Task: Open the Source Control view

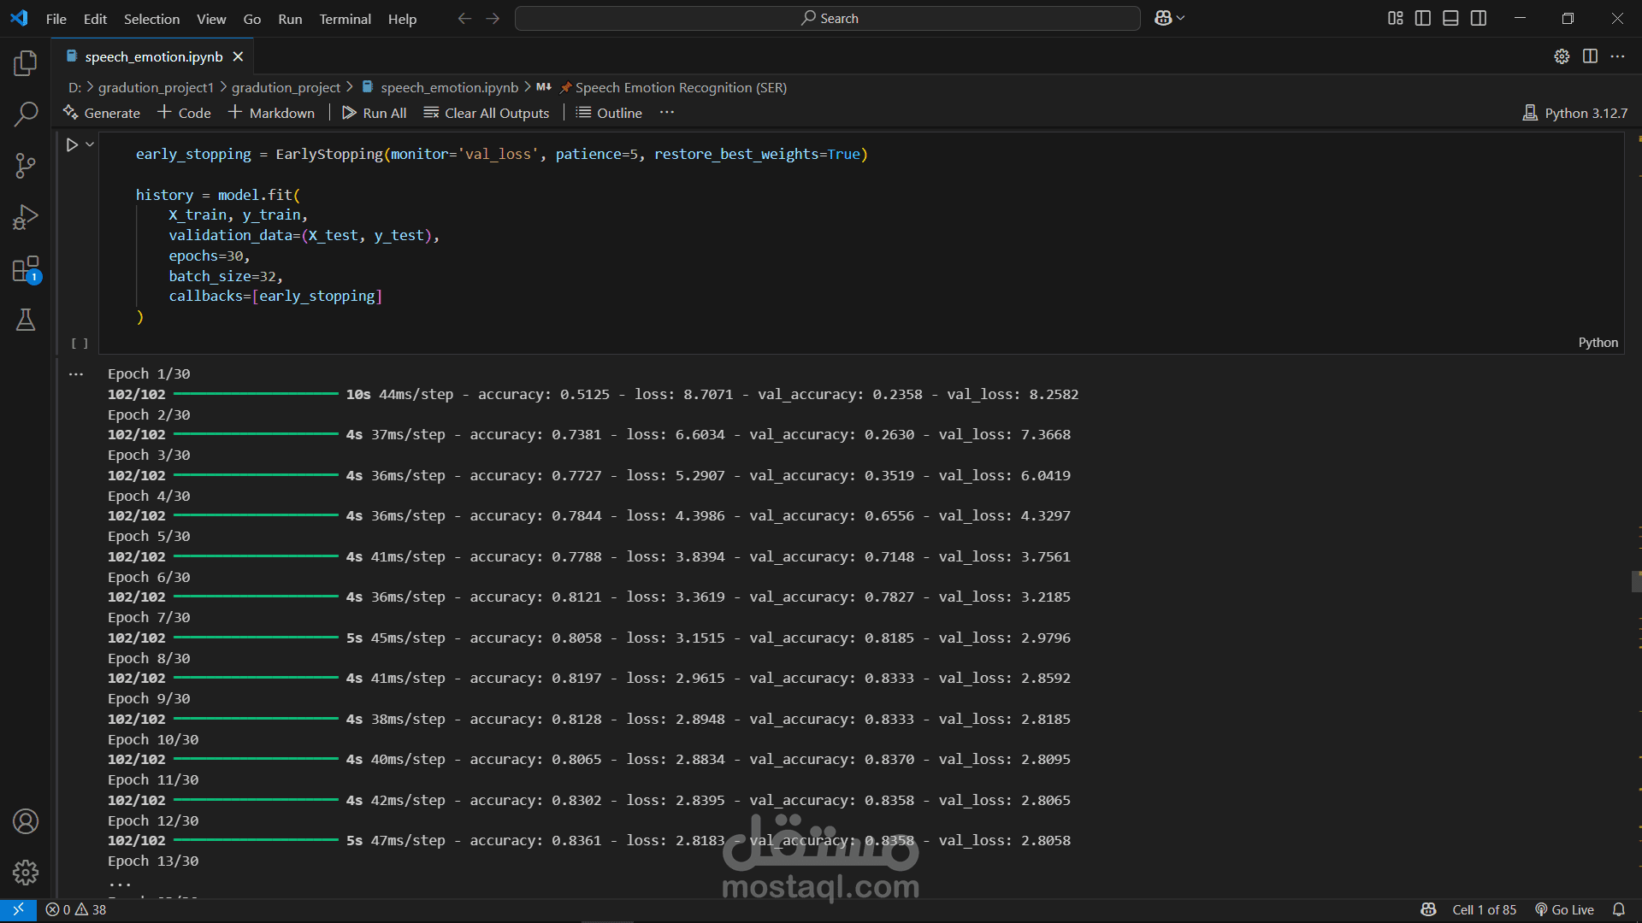Action: 26,166
